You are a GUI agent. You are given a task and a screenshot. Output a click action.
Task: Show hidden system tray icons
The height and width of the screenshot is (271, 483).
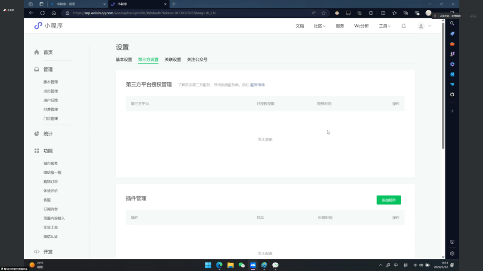(381, 265)
